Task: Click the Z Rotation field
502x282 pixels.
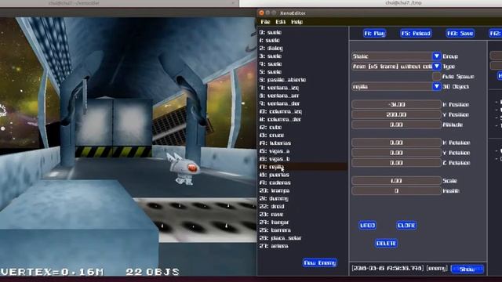Action: [x=396, y=163]
